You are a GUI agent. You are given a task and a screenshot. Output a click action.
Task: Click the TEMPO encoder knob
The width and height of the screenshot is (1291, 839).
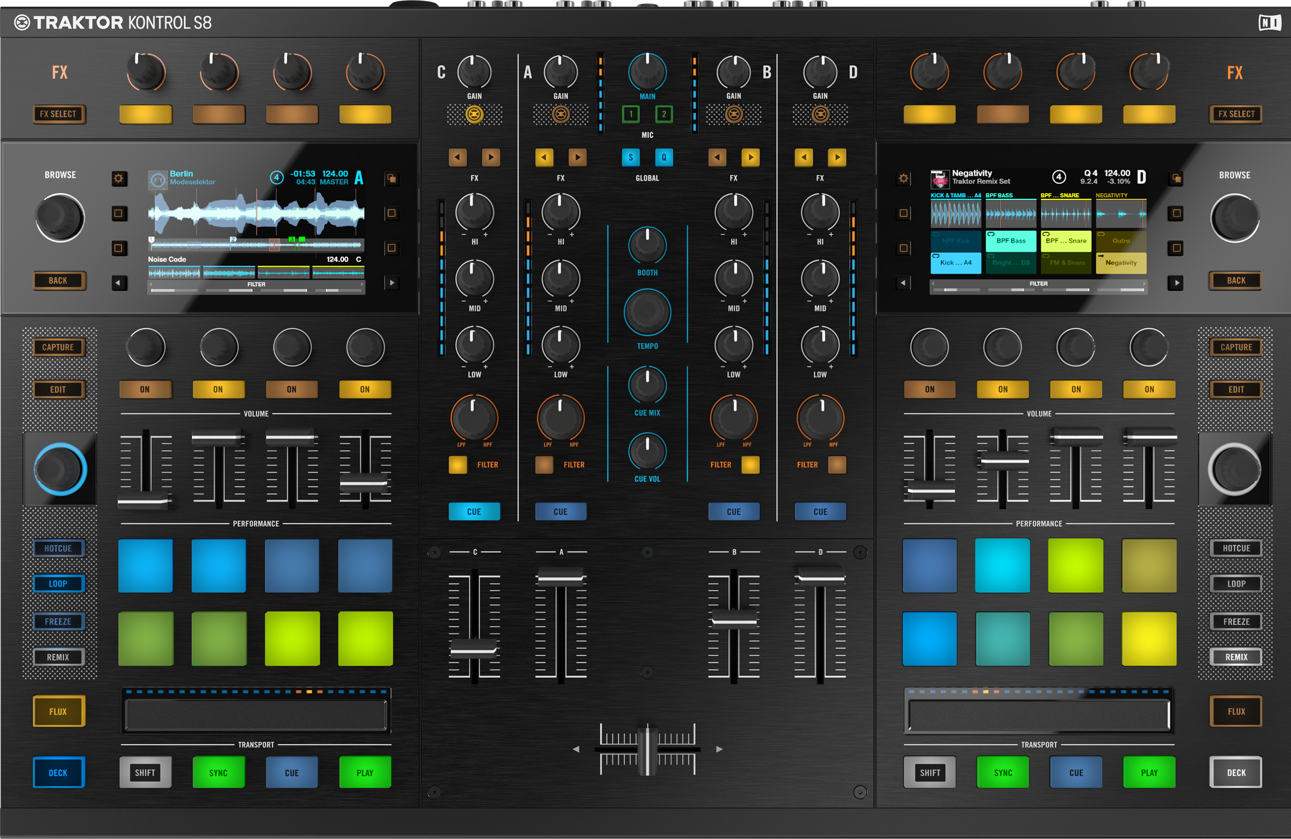[647, 312]
